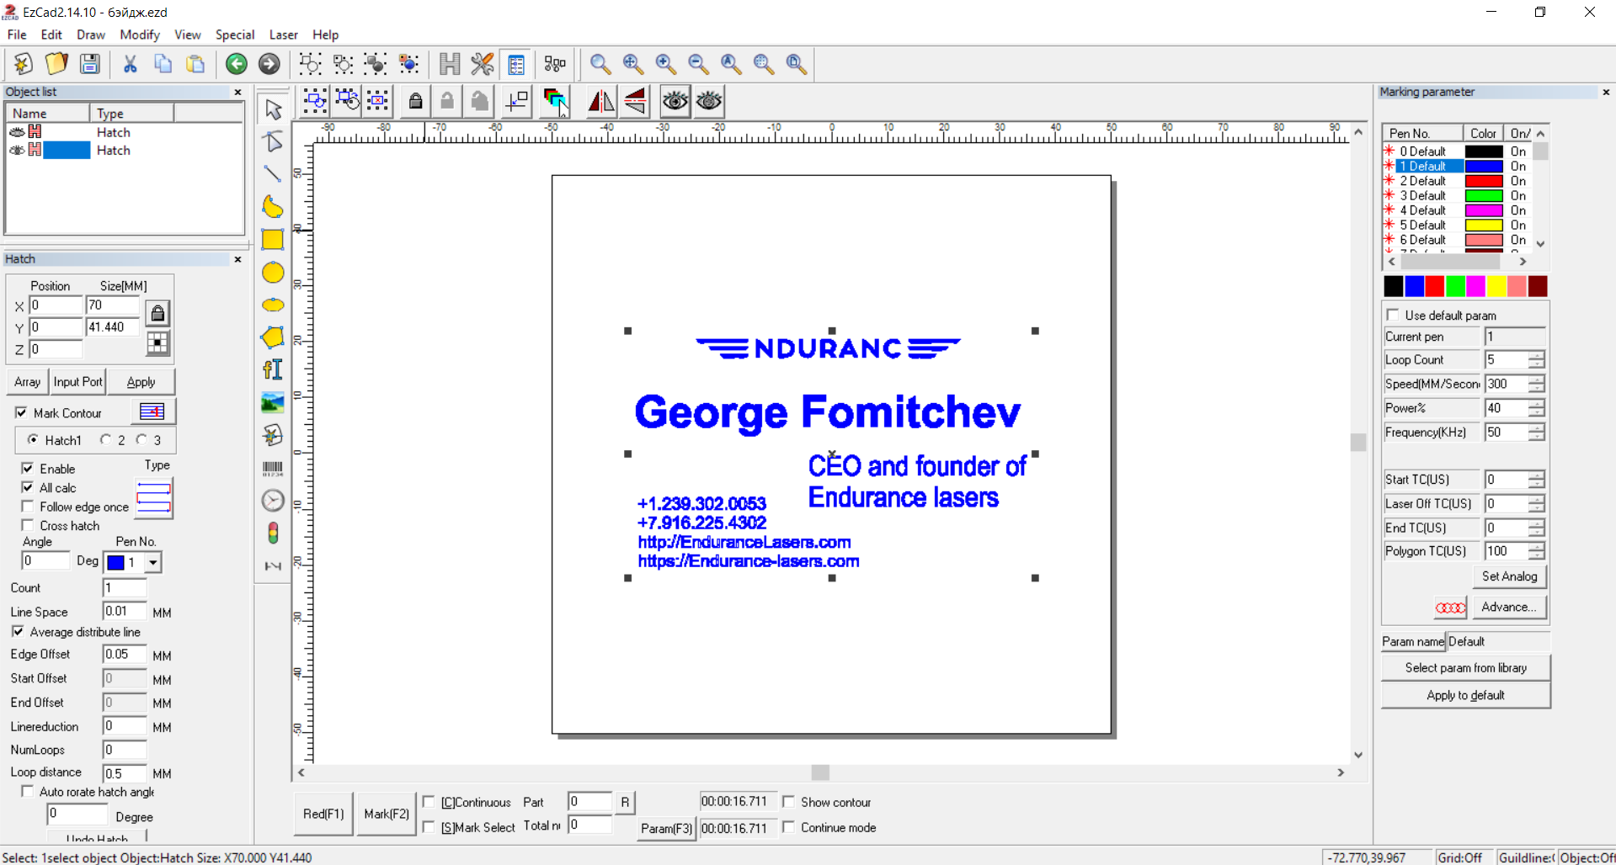Open the Modify menu
This screenshot has height=865, width=1616.
140,34
